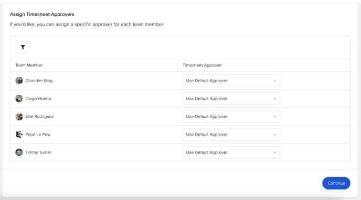Click the Assign Timesheet Approvers heading

42,14
